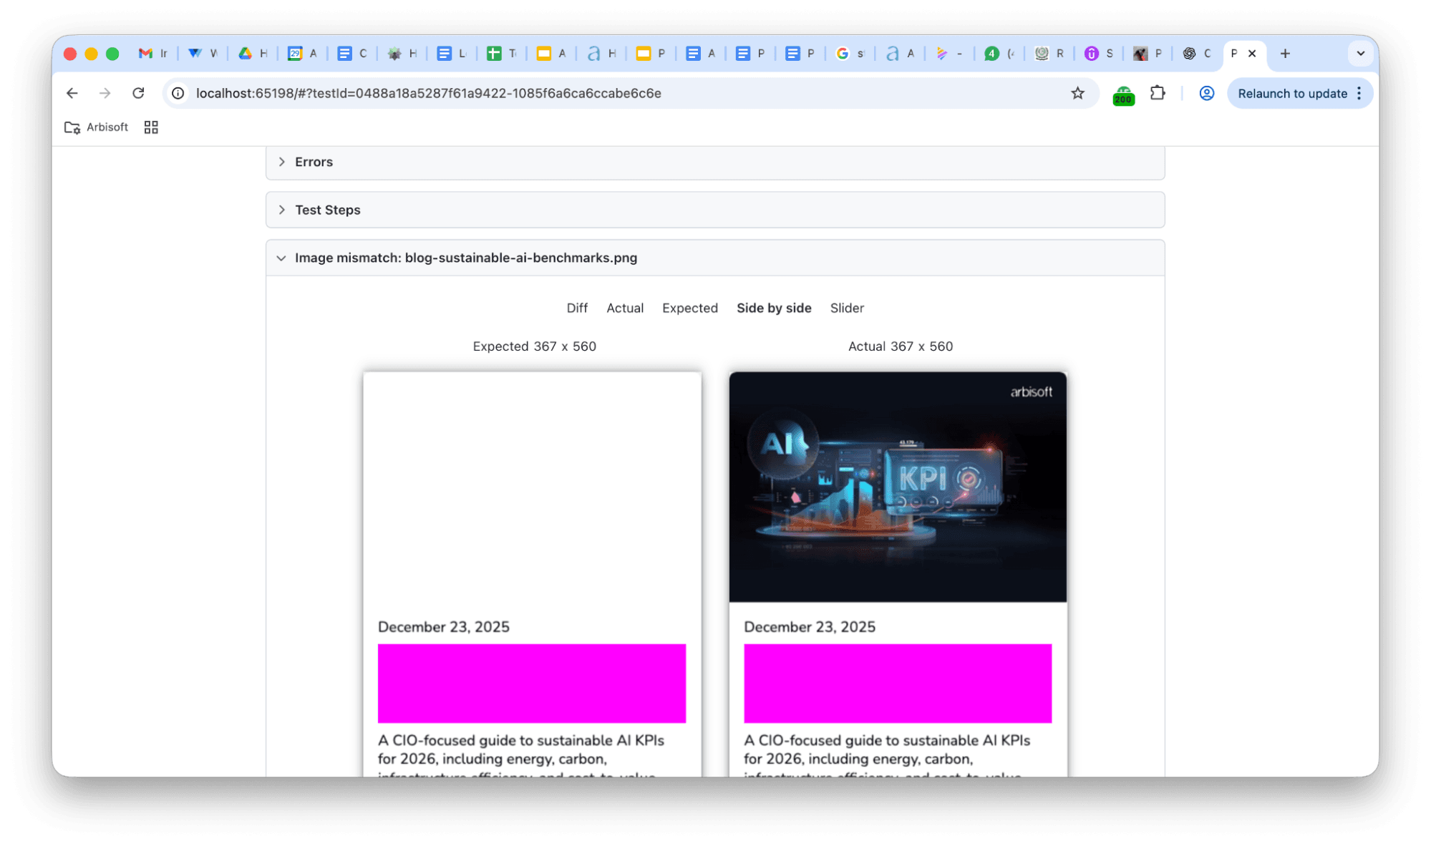Screen dimensions: 1431x846
Task: Open a new tab with the plus button
Action: tap(1285, 54)
